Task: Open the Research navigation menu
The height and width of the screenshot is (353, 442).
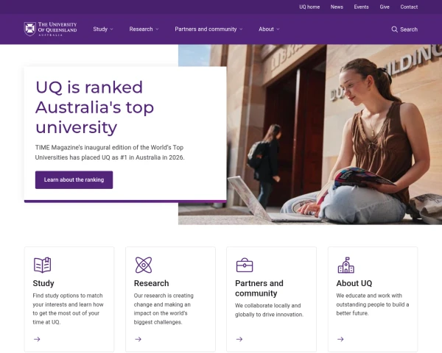Action: coord(141,29)
